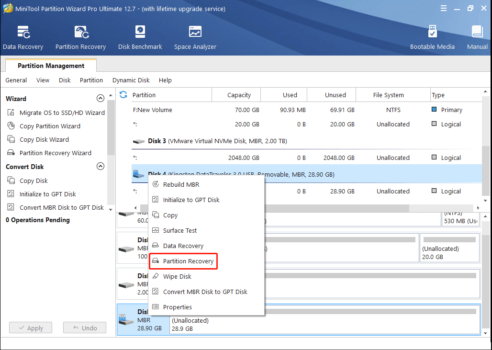The height and width of the screenshot is (350, 492).
Task: Click the Copy icon in the context menu
Action: coord(156,215)
